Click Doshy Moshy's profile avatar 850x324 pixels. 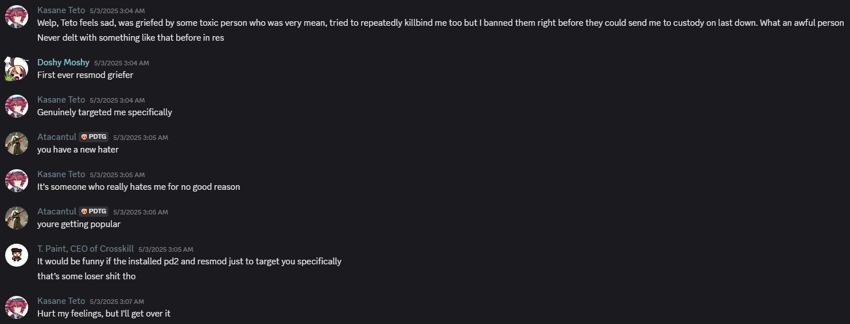point(17,69)
